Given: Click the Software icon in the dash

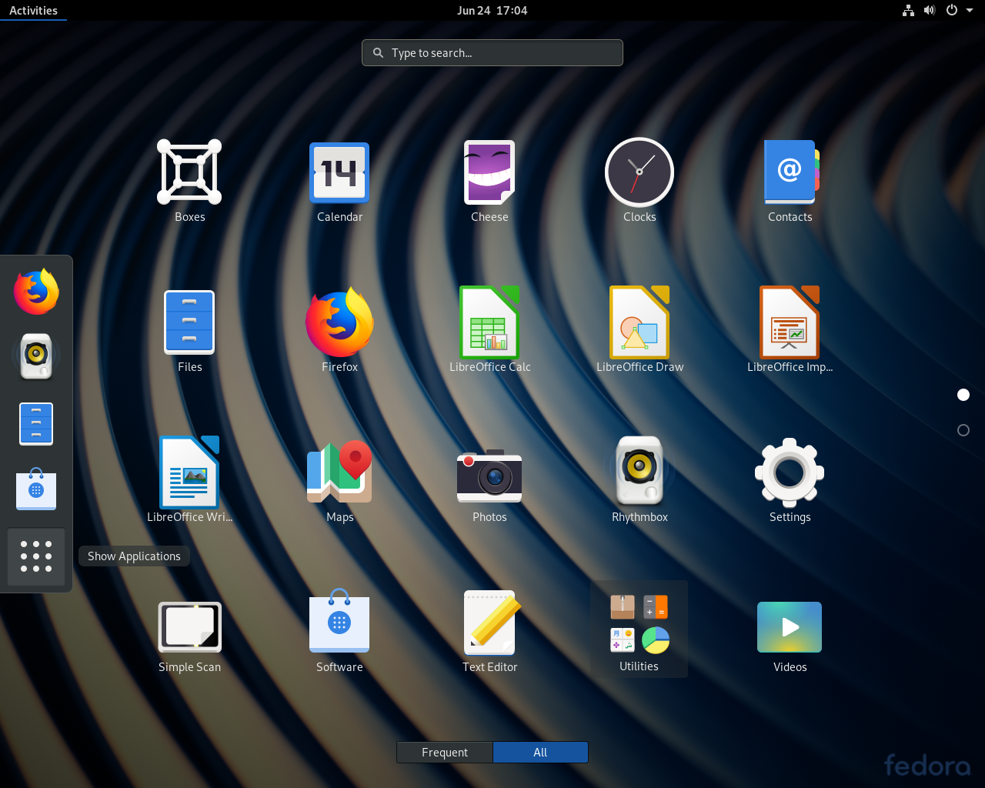Looking at the screenshot, I should 36,489.
